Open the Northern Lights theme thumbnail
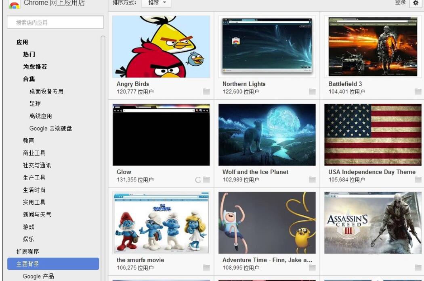The height and width of the screenshot is (281, 424). tap(267, 47)
